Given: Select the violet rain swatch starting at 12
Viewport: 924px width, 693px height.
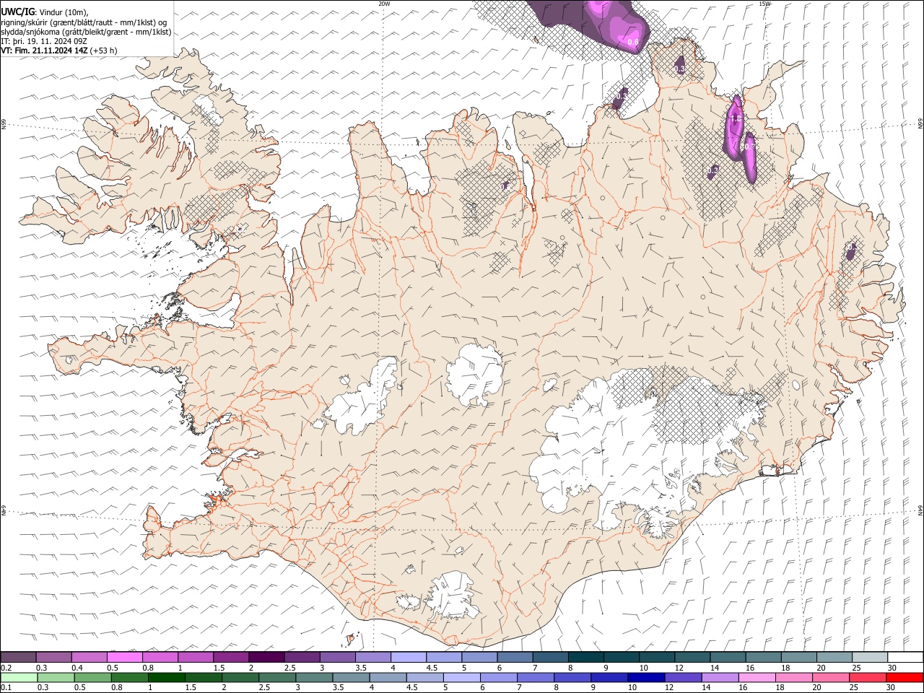Looking at the screenshot, I should click(x=684, y=677).
